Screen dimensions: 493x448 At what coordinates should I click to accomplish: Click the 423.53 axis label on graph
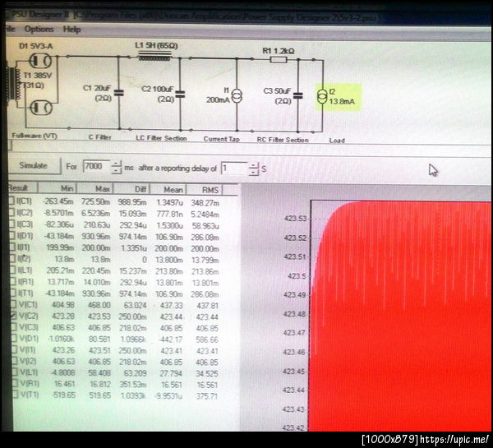[295, 219]
